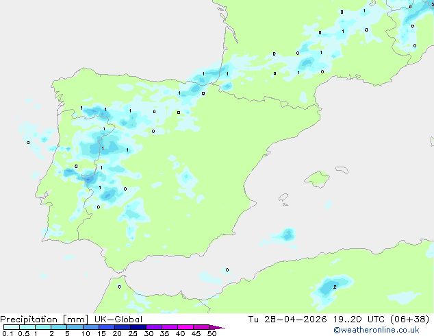This screenshot has width=434, height=336.
Task: Click the 50 legend scale label
Action: [212, 333]
